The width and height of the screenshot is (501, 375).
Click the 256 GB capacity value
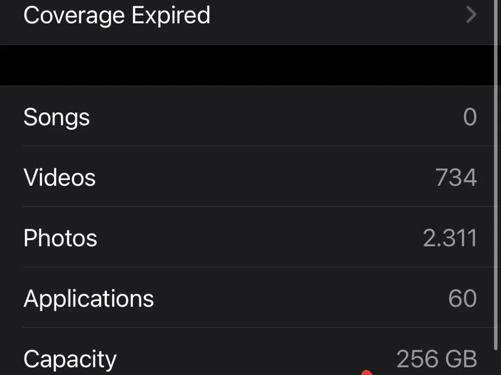(436, 359)
